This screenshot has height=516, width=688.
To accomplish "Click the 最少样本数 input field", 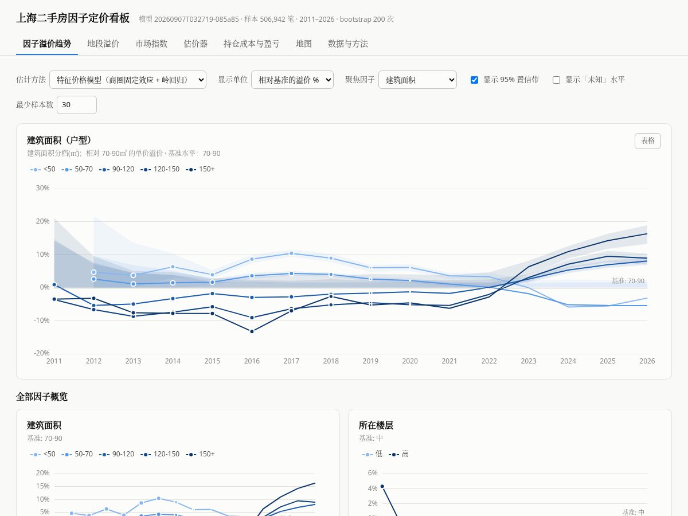I will pyautogui.click(x=77, y=105).
